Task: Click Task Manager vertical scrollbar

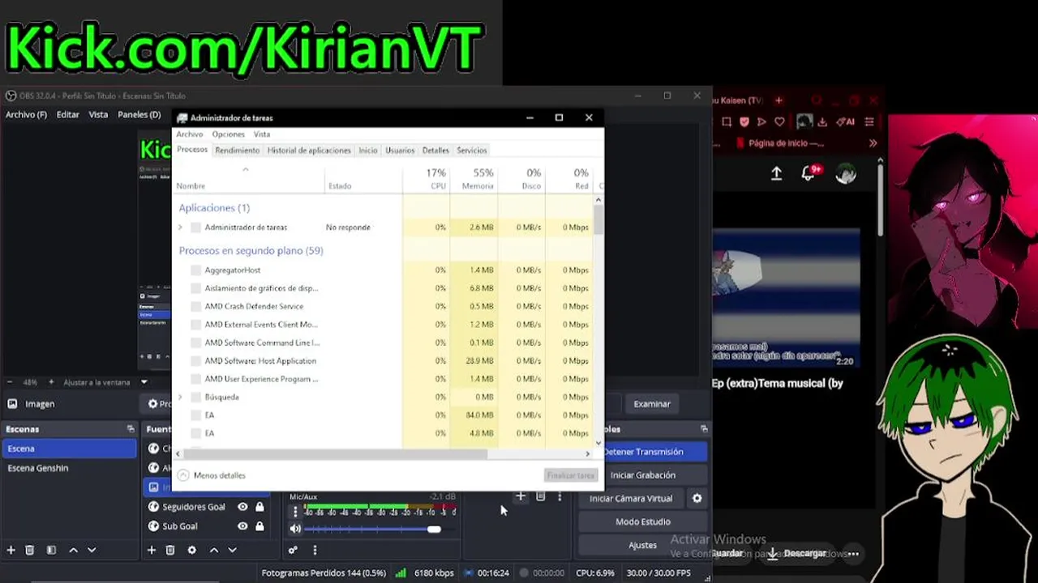Action: (598, 220)
